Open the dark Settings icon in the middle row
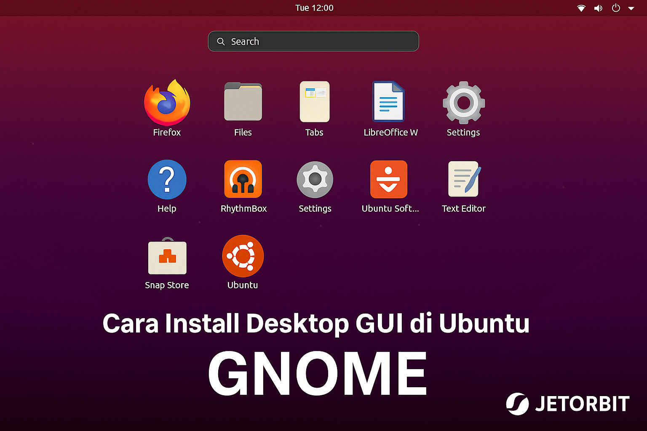The height and width of the screenshot is (431, 647). coord(315,179)
